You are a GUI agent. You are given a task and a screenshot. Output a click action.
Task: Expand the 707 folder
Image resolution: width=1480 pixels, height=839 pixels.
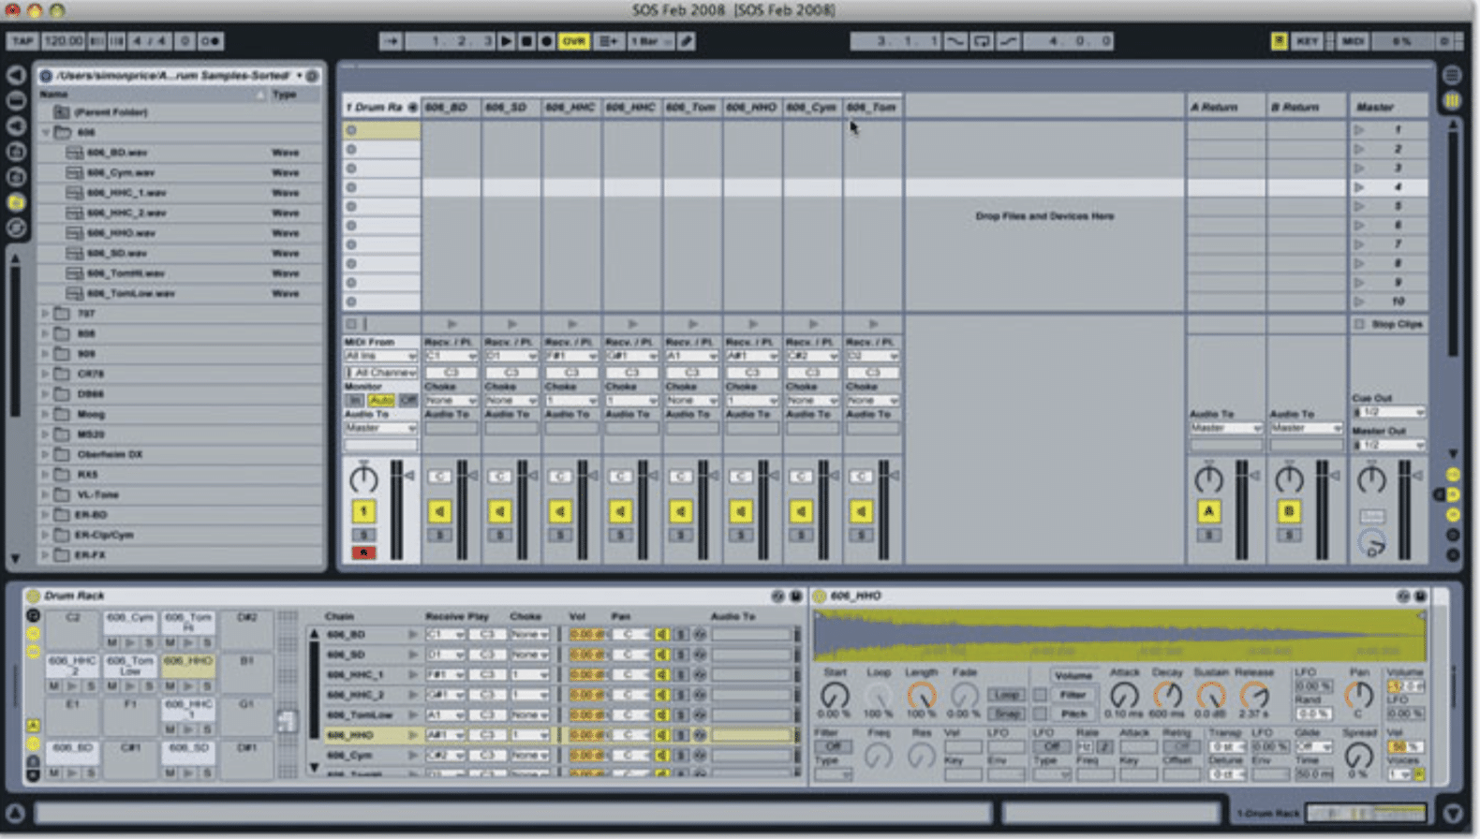[45, 314]
